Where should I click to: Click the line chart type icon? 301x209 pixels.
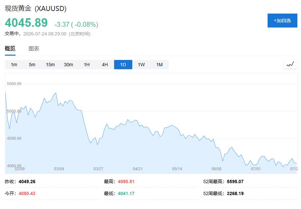click(x=290, y=64)
